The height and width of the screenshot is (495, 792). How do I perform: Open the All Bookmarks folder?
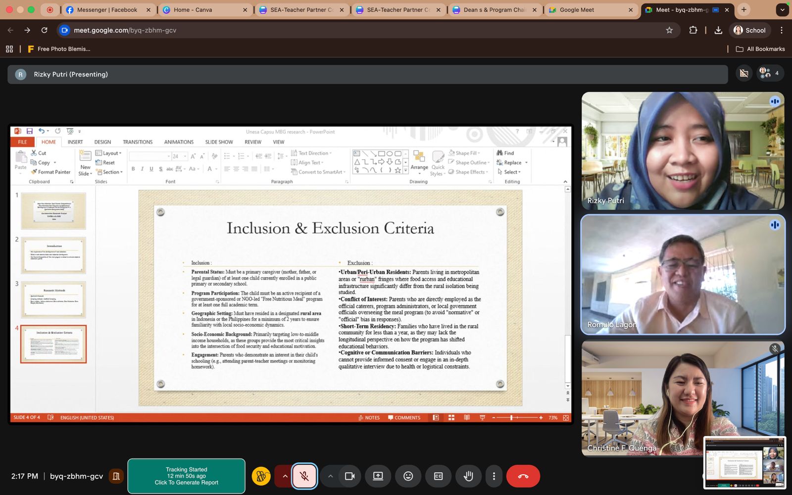click(x=760, y=49)
